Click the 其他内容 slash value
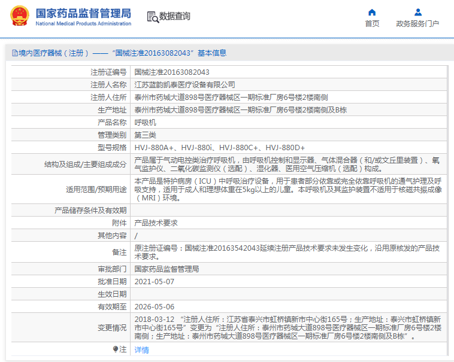The height and width of the screenshot is (362, 454). 136,236
